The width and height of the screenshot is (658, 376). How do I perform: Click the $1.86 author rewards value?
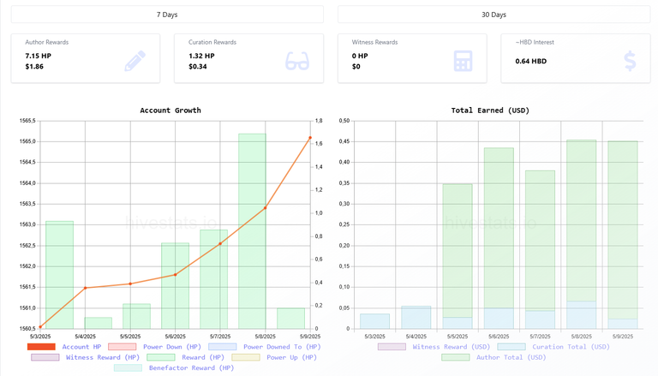34,66
